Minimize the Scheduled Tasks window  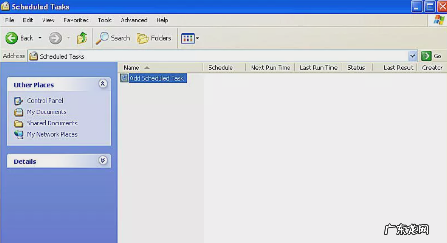[417, 7]
